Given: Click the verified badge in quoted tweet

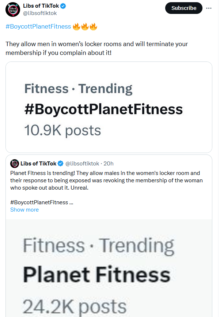Looking at the screenshot, I should coord(61,164).
